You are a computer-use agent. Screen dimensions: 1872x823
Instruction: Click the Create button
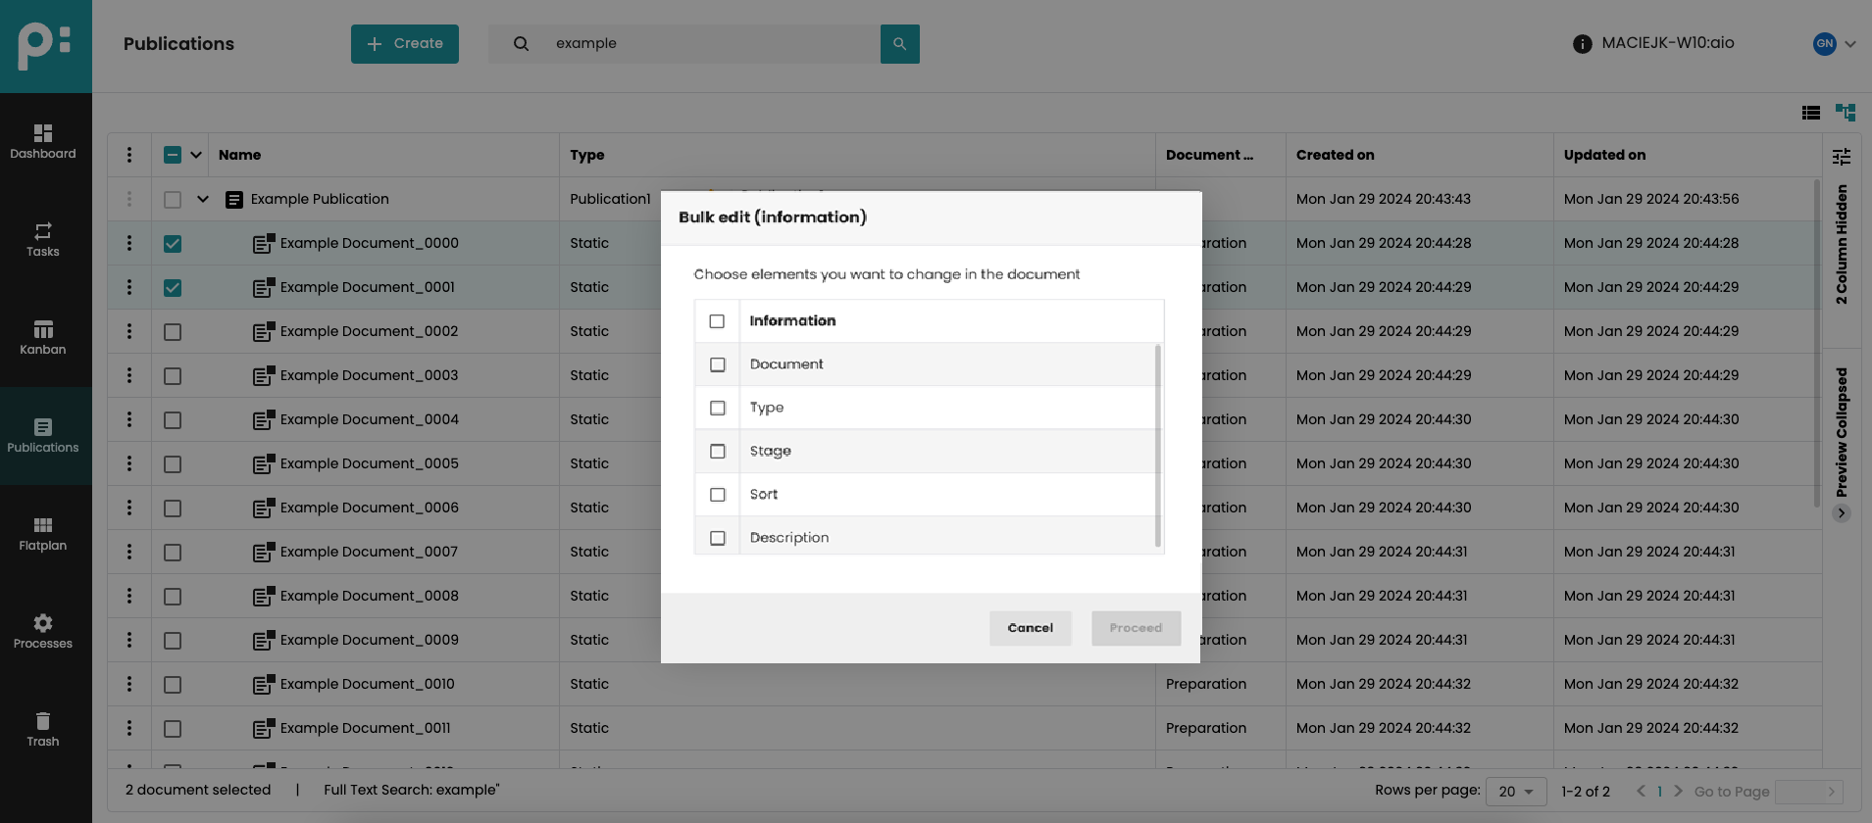(405, 44)
